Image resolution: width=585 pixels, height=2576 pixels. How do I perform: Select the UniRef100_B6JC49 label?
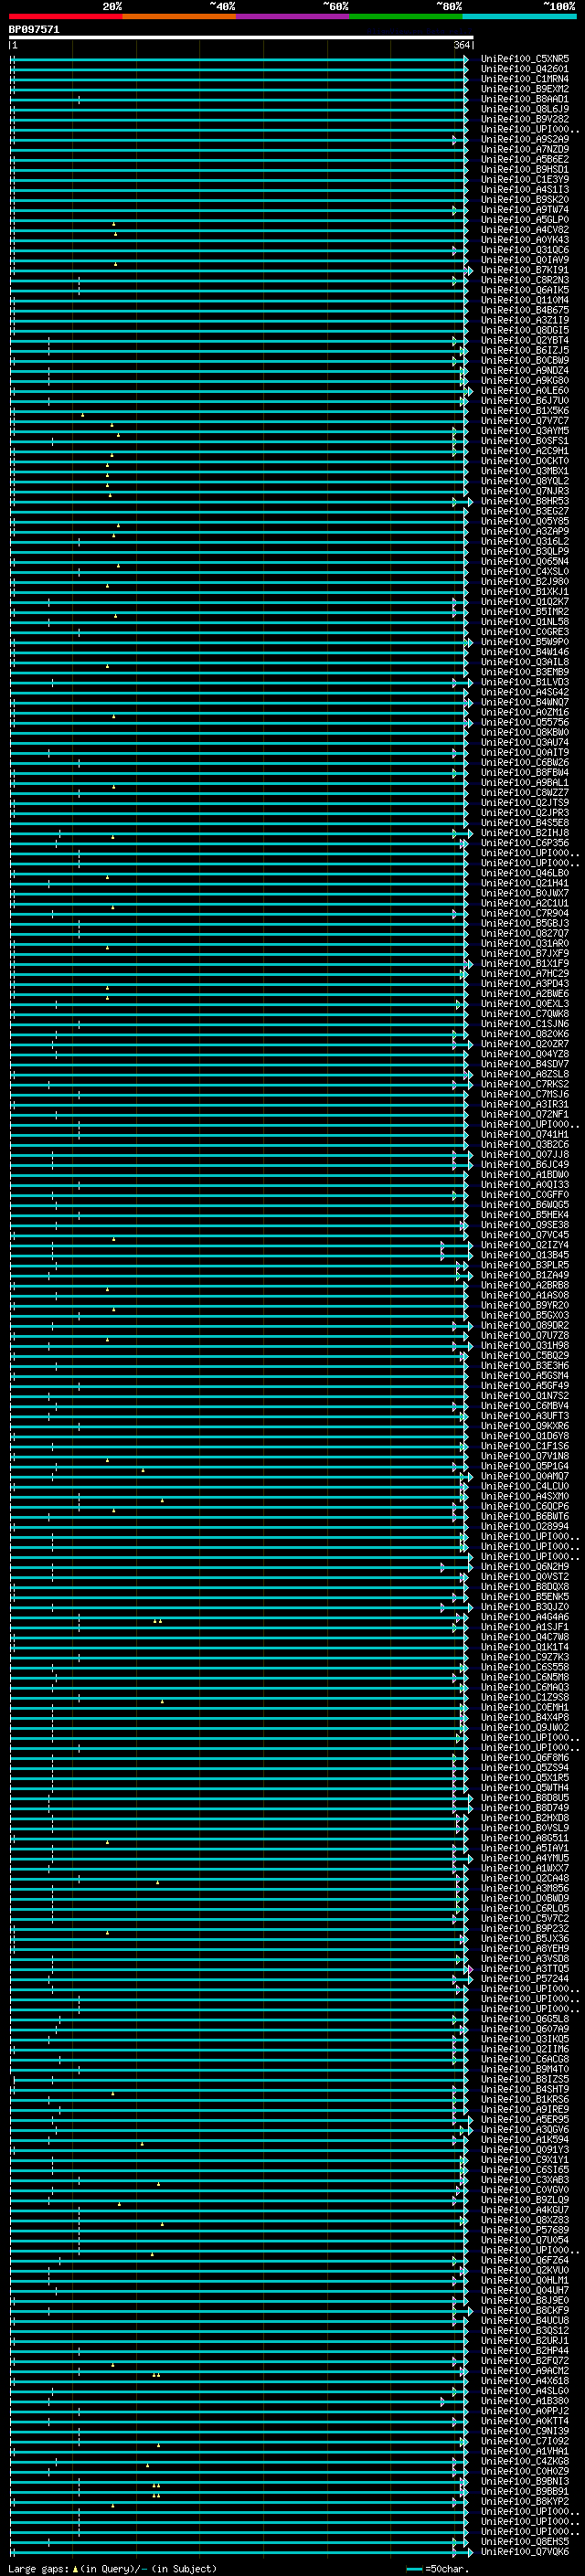pyautogui.click(x=525, y=1164)
